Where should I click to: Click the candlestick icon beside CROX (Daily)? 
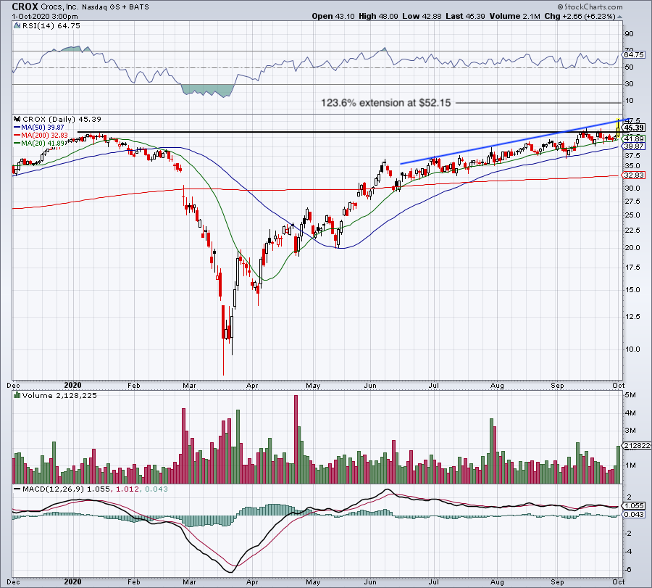17,119
